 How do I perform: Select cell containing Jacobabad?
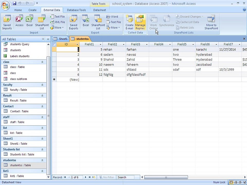click(207, 64)
